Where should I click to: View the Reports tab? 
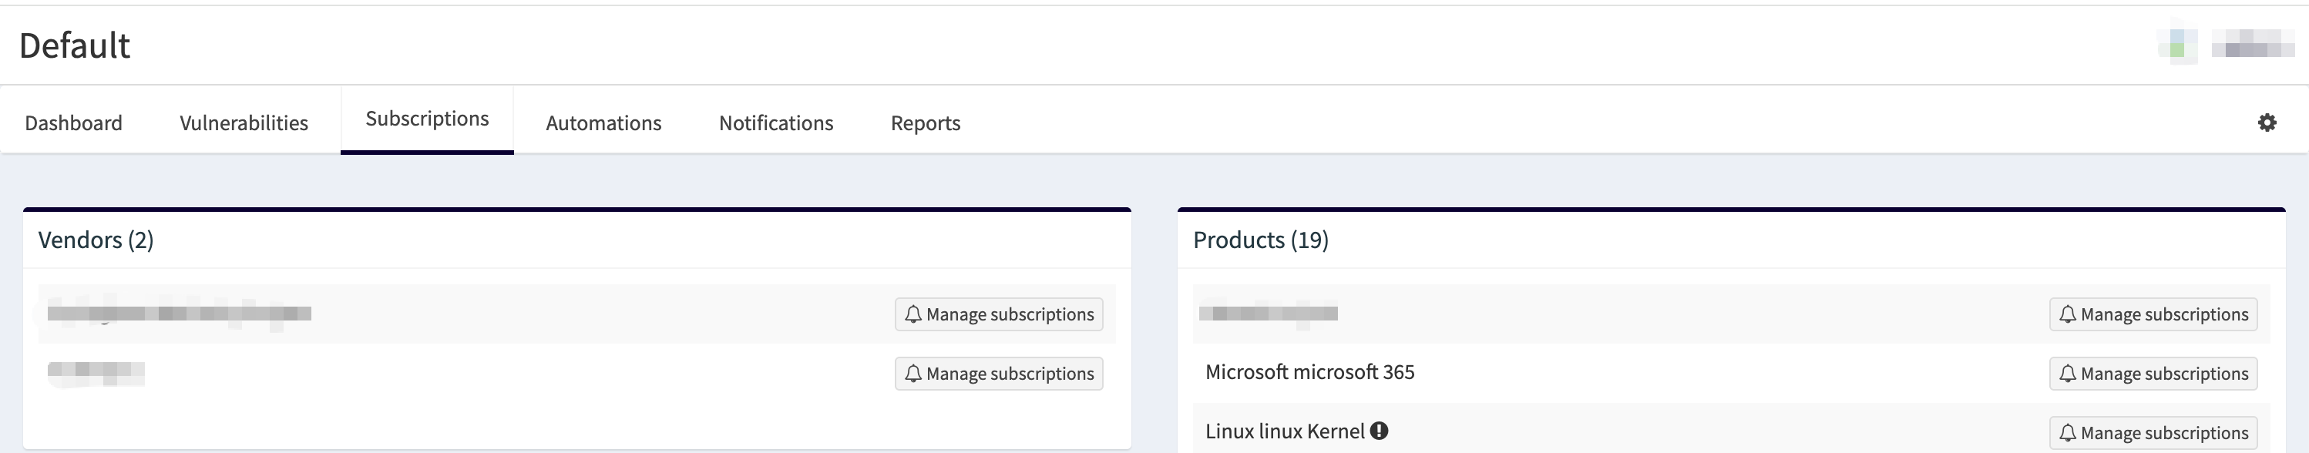pos(925,122)
